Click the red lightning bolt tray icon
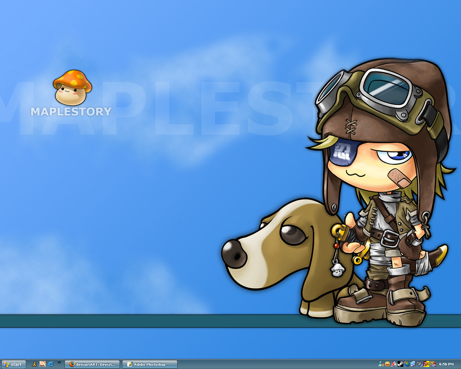The width and height of the screenshot is (461, 369). click(394, 364)
